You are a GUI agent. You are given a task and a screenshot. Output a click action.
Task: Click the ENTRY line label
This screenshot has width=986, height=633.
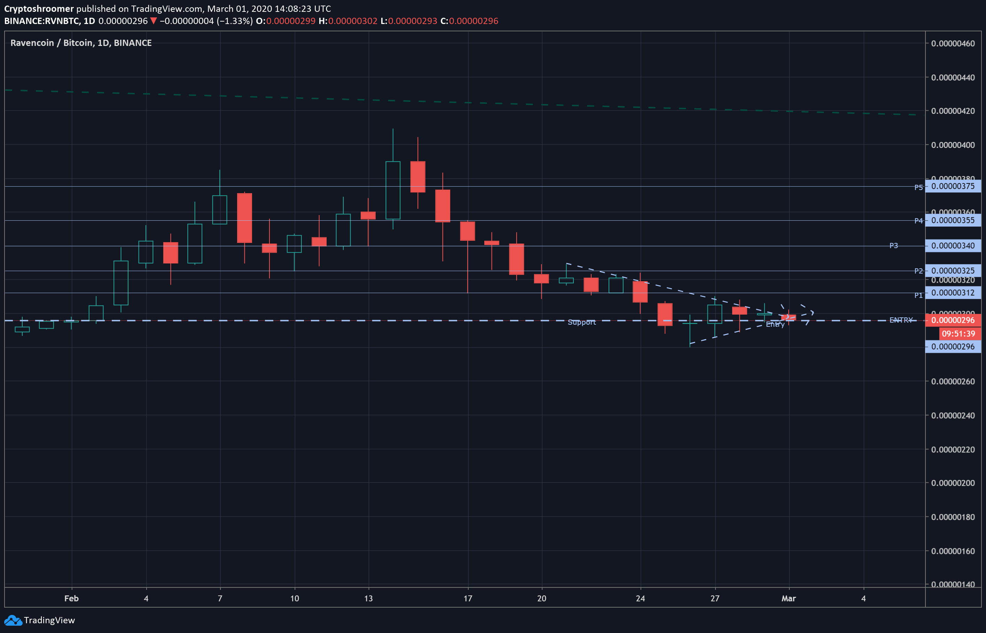click(x=901, y=320)
